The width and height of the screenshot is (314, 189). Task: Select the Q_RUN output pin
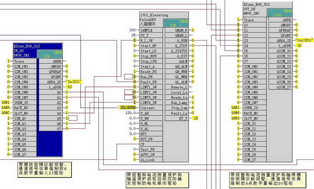click(177, 41)
